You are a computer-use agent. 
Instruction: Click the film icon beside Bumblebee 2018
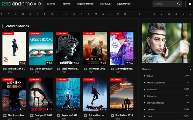click(x=112, y=115)
